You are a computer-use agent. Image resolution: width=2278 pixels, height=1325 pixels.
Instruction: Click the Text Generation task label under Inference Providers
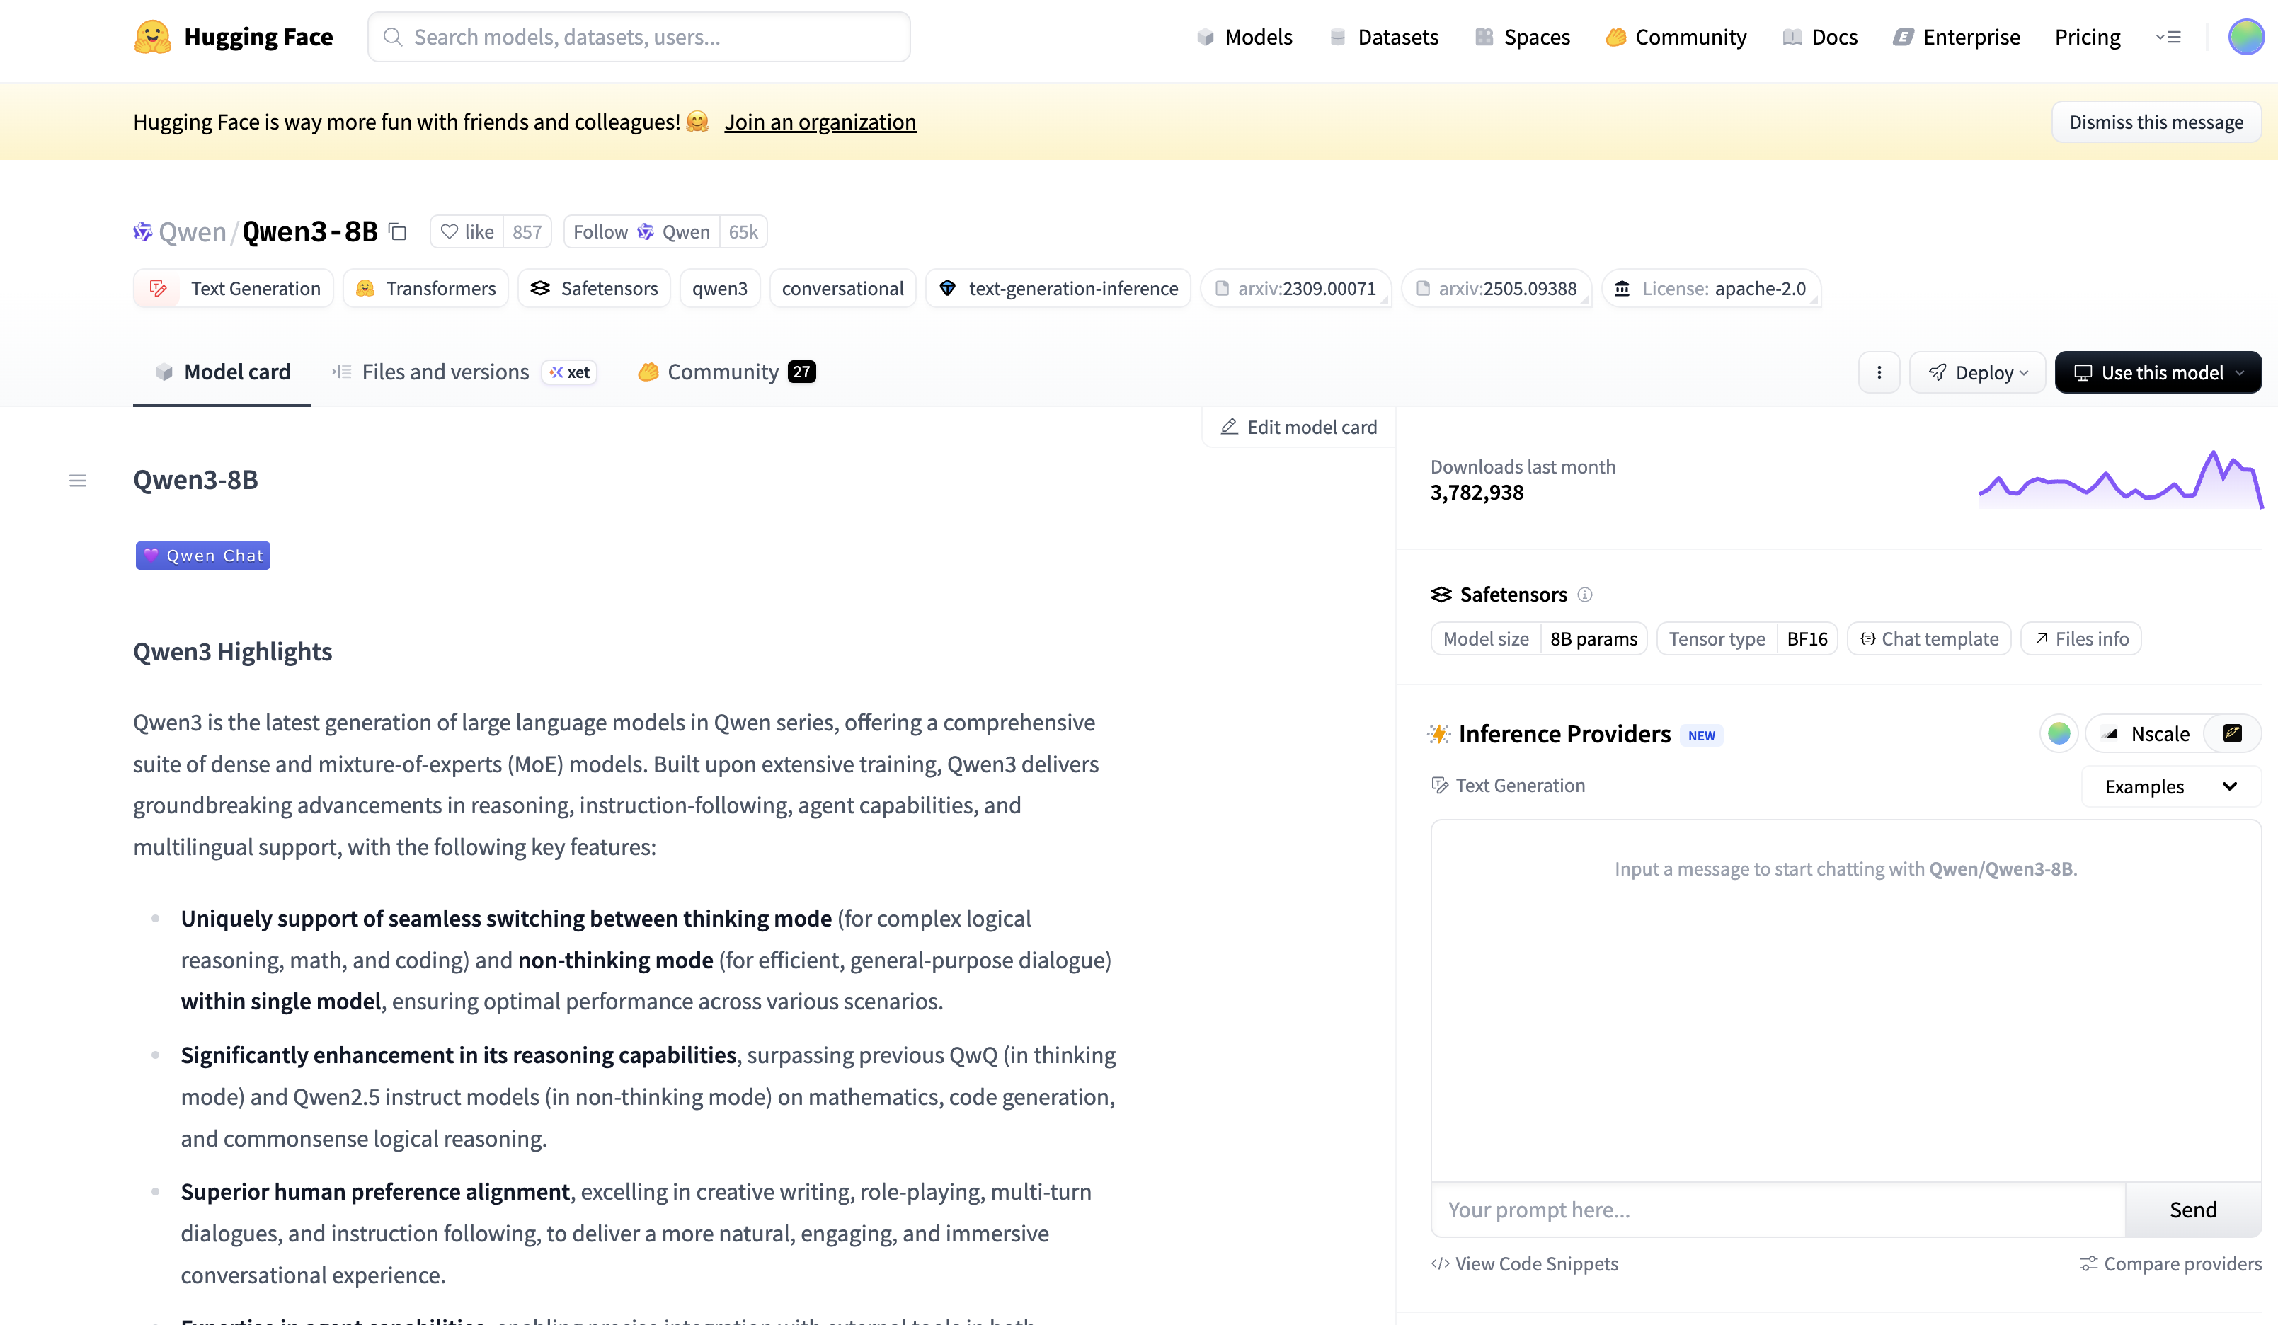pos(1508,786)
